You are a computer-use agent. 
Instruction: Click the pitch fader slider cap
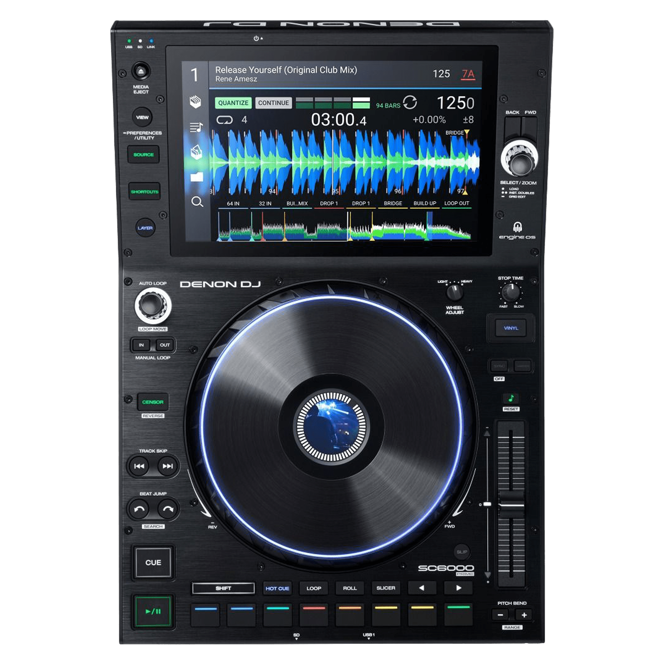click(x=511, y=504)
